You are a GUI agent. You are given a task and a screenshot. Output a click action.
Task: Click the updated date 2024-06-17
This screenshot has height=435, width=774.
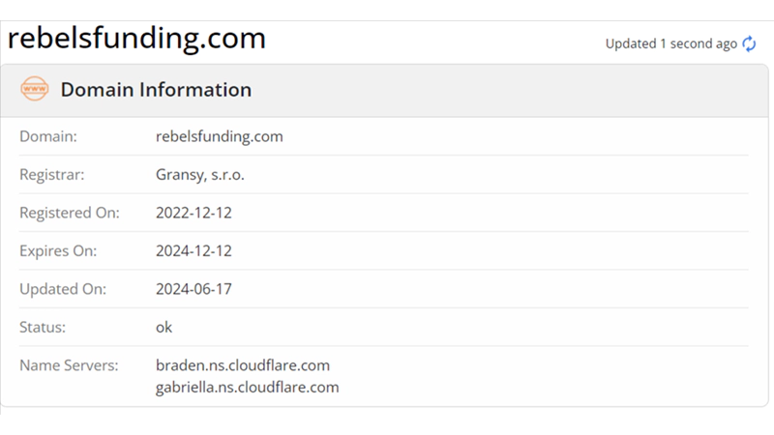click(193, 289)
